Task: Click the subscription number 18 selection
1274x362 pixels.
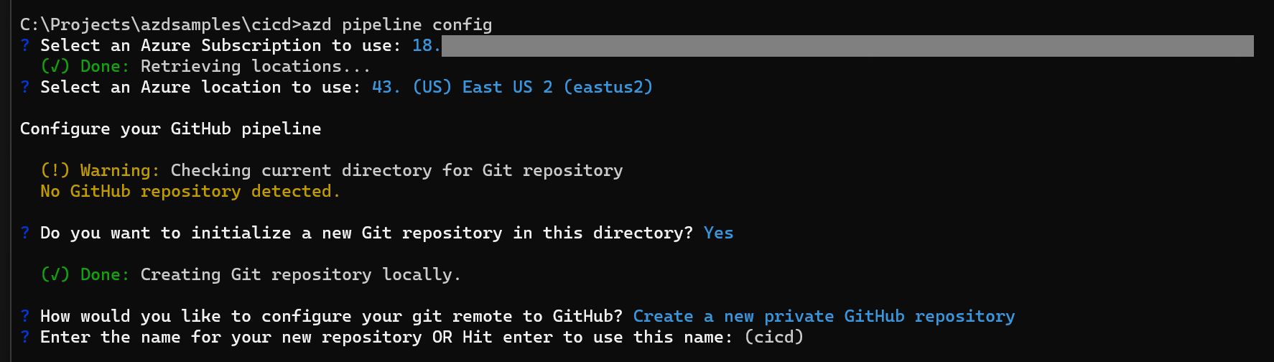Action: coord(427,45)
